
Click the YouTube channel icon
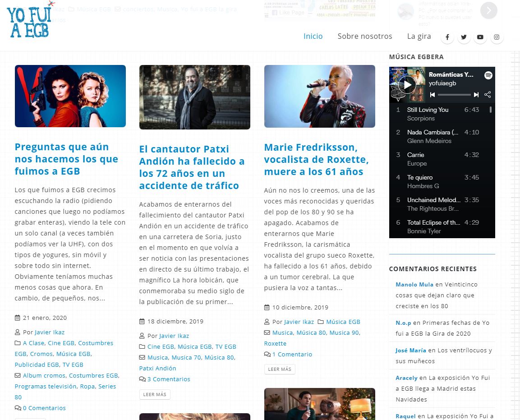pyautogui.click(x=480, y=37)
